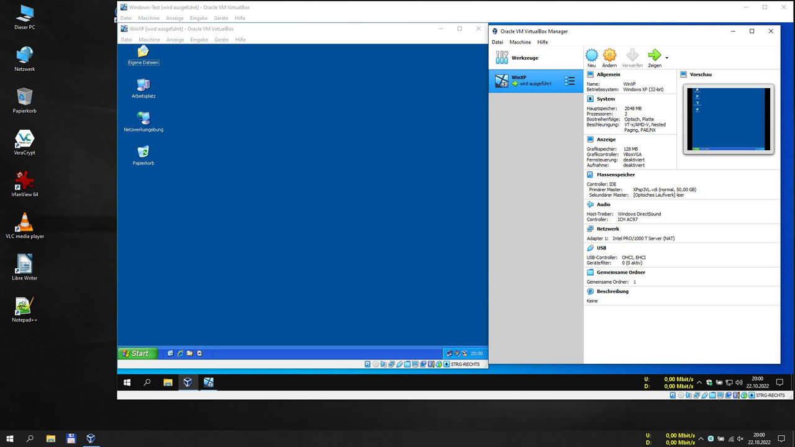Click VirtualBox cube in Windows-Test guest taskbar

tap(188, 382)
